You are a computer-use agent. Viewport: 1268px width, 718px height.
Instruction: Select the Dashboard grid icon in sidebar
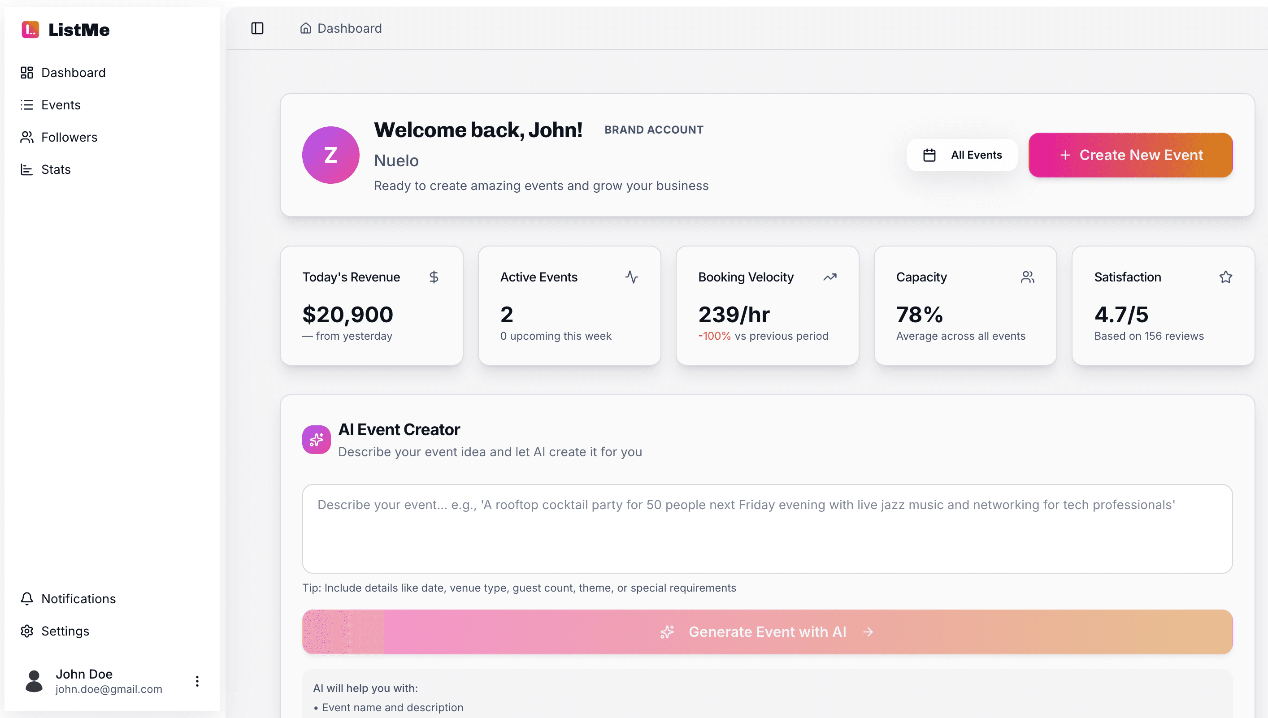pos(27,73)
